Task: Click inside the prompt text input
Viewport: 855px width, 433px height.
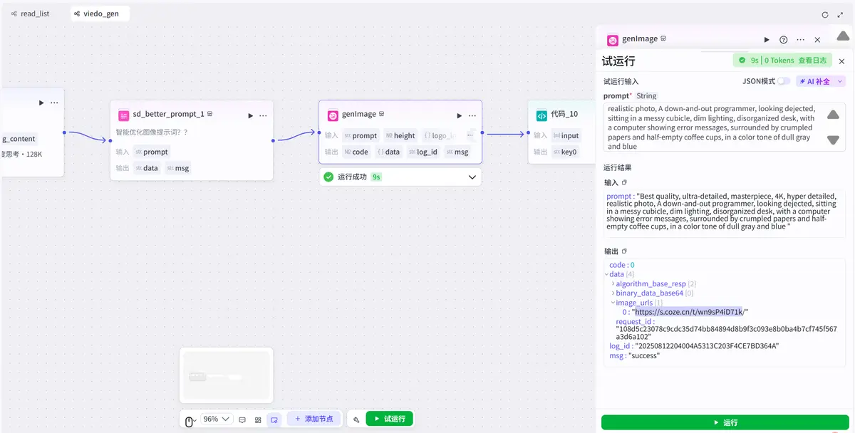Action: coord(711,127)
